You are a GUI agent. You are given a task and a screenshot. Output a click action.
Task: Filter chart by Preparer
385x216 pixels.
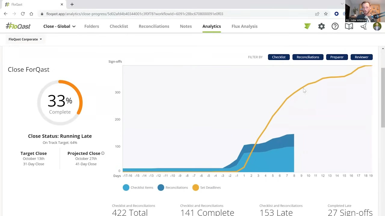337,57
